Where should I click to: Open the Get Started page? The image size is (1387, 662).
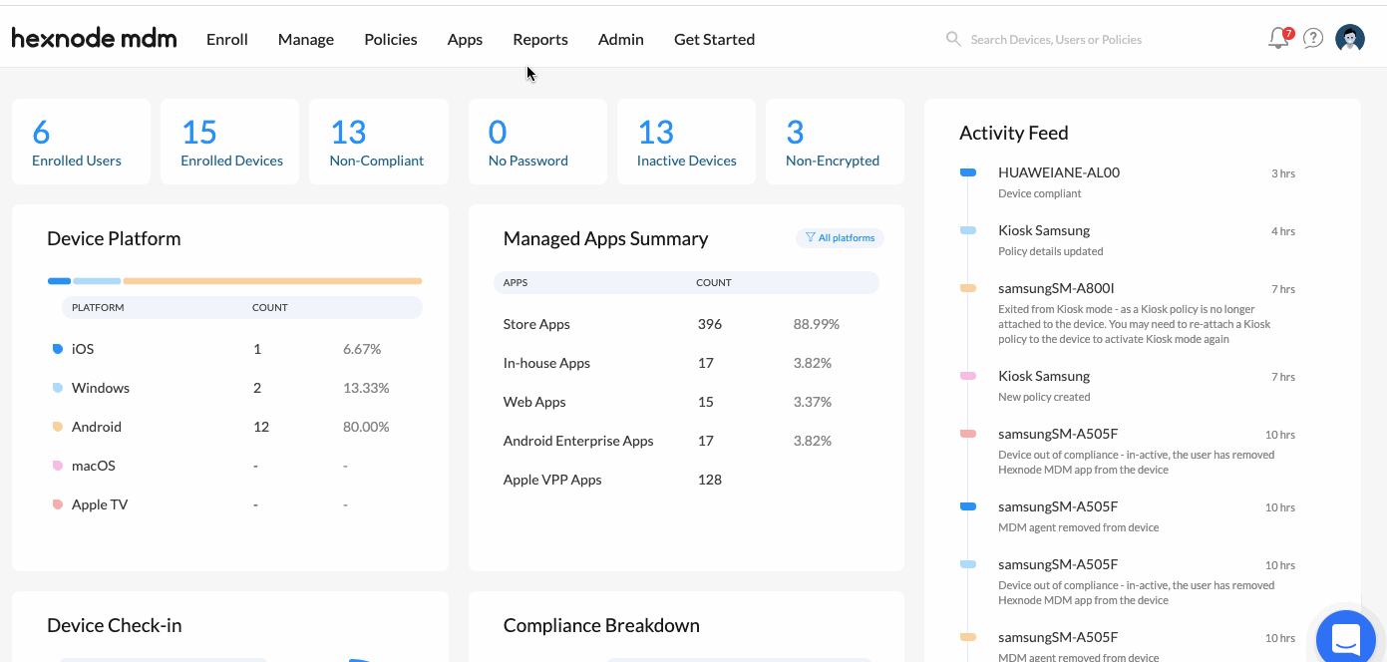point(714,40)
